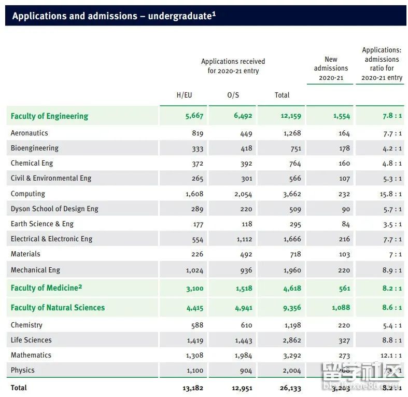Screen dimensions: 408x397
Task: Click the O/S column header
Action: (233, 95)
